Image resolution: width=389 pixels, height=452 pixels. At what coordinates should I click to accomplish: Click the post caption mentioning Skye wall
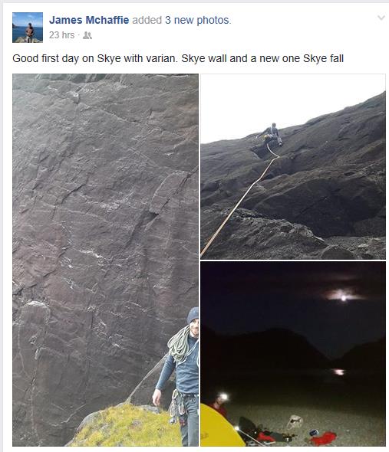[178, 58]
